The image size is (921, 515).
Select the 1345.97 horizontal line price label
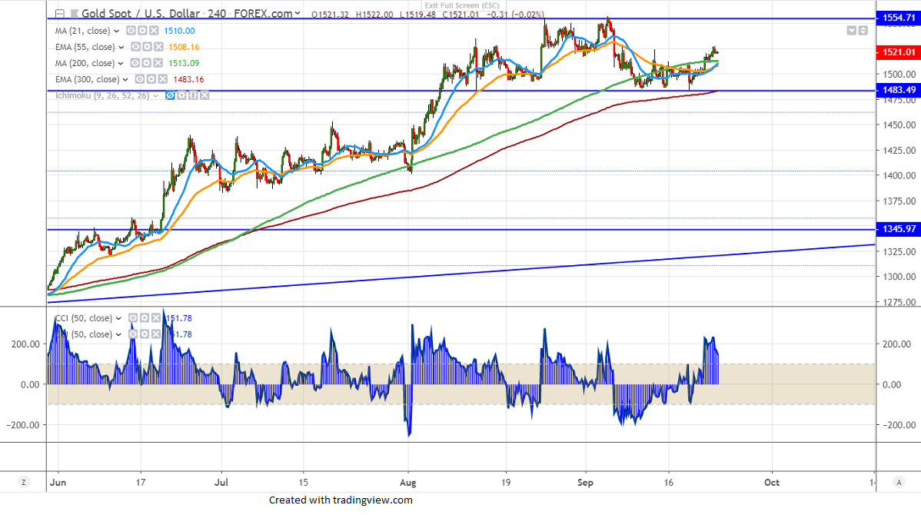pos(898,229)
